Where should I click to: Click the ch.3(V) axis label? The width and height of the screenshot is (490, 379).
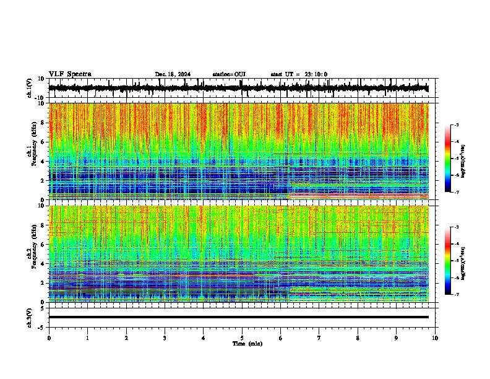point(29,318)
